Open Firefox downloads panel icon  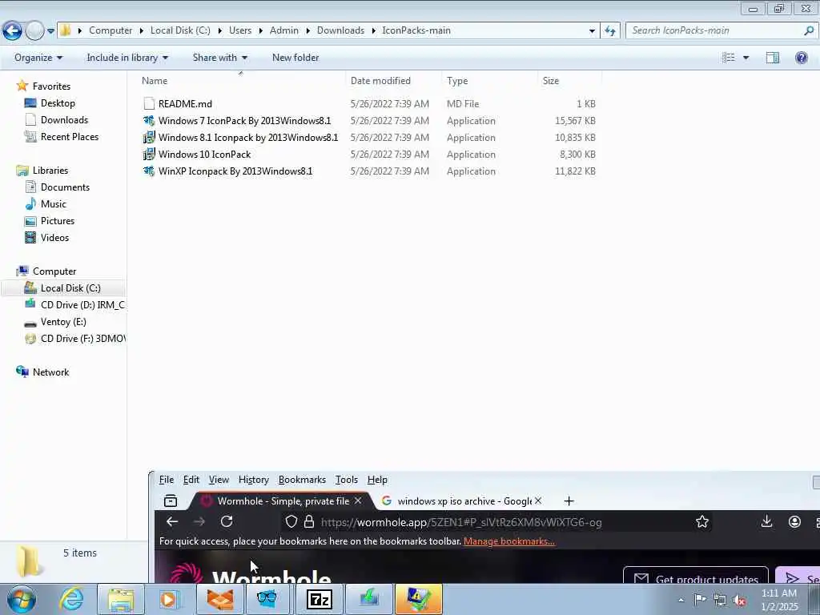[766, 521]
